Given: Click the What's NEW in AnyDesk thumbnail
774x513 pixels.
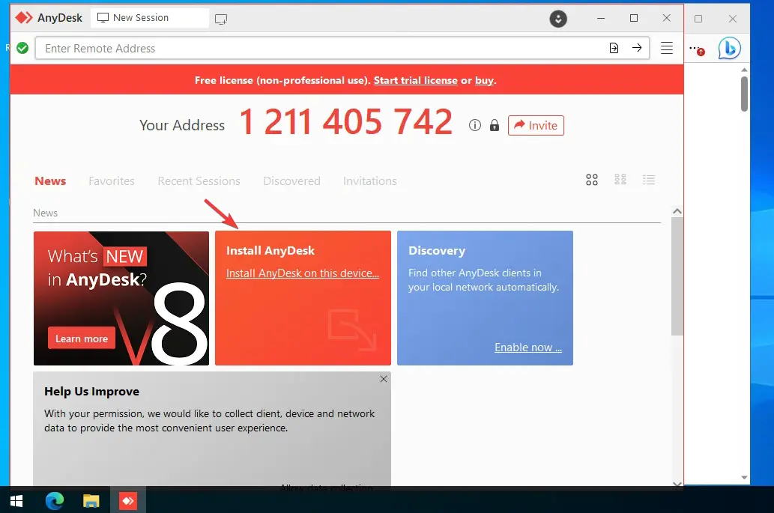Looking at the screenshot, I should tap(121, 298).
